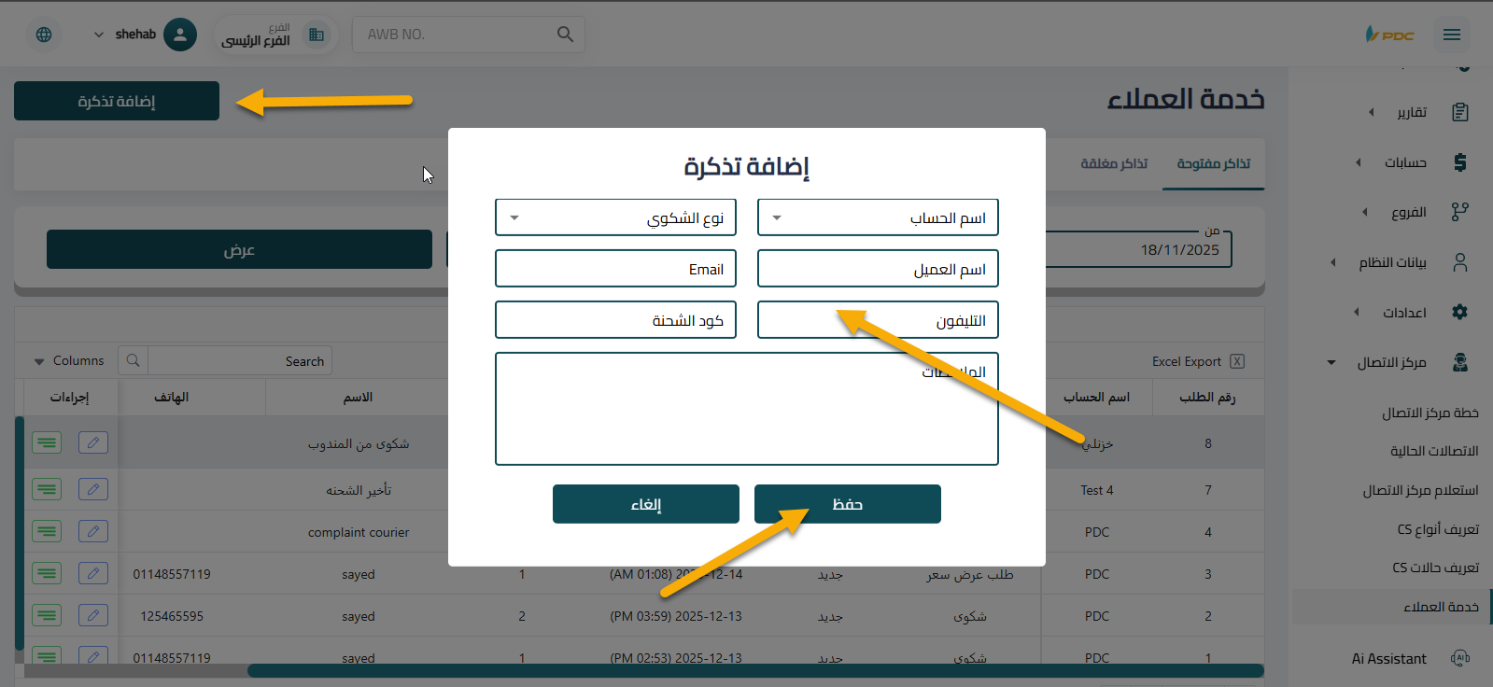Click the branches fork icon in sidebar
The image size is (1493, 687).
[1460, 212]
